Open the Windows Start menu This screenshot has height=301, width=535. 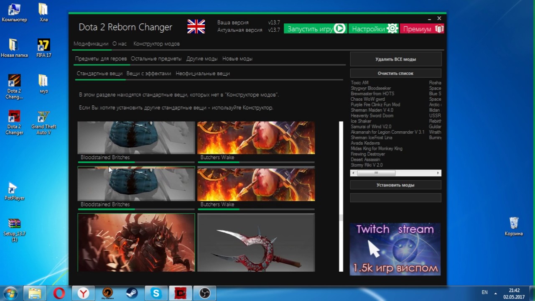(10, 293)
